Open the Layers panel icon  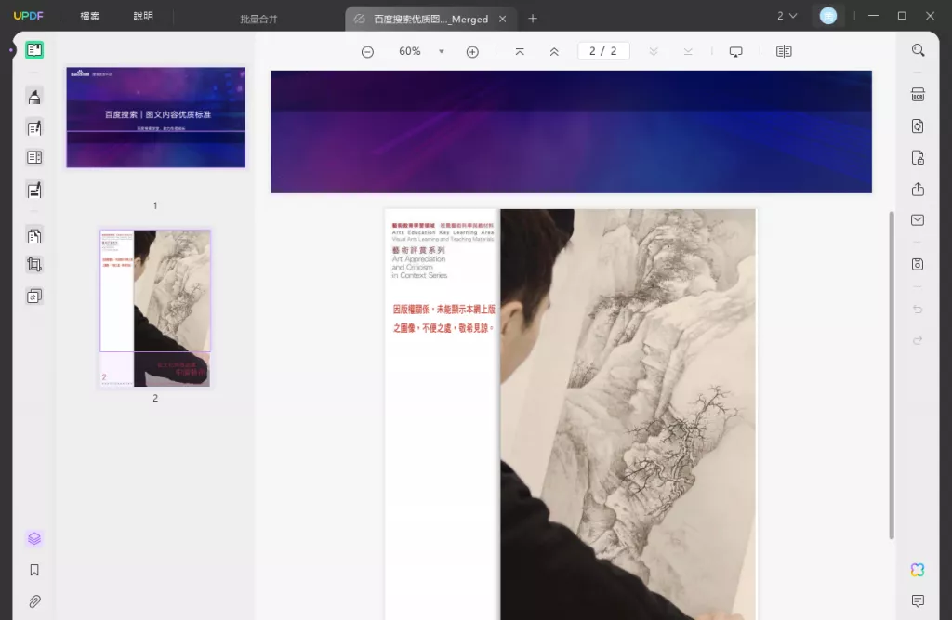[x=34, y=538]
